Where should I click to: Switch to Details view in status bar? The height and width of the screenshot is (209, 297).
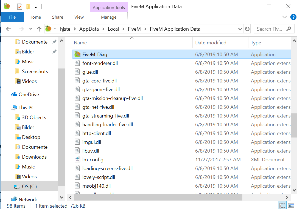coord(282,205)
